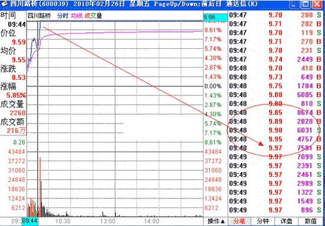Viewport: 325px width, 226px height.
Task: Open the 详盘 tab
Action: pyautogui.click(x=287, y=221)
